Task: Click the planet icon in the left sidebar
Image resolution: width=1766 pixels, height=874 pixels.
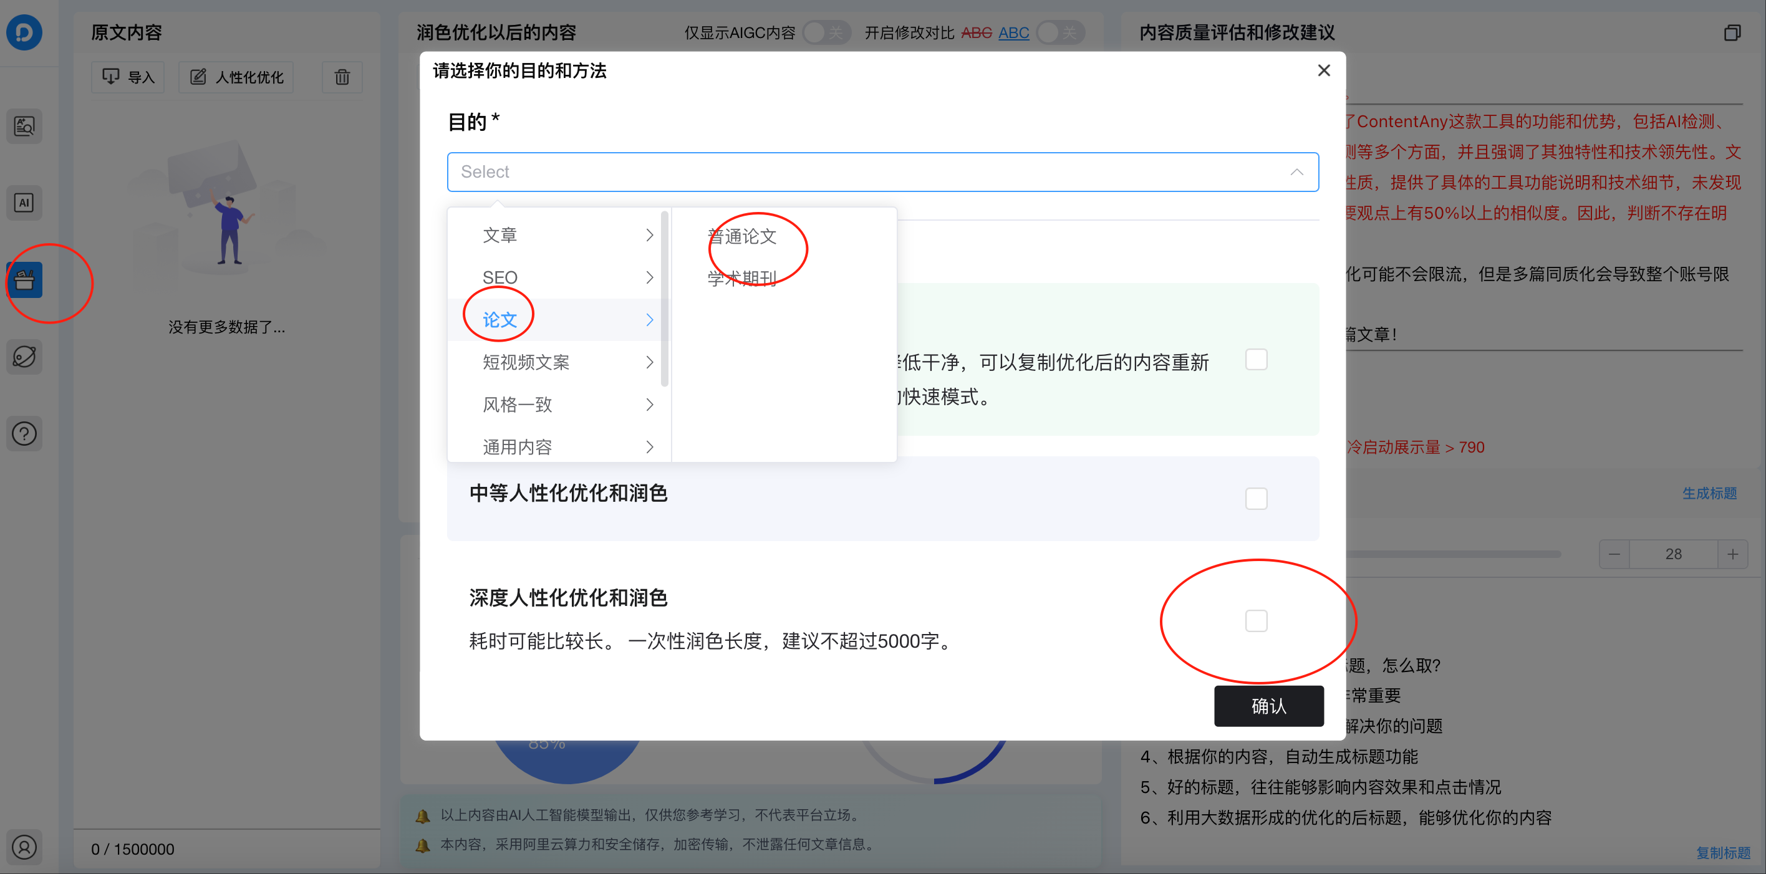Action: click(x=24, y=357)
